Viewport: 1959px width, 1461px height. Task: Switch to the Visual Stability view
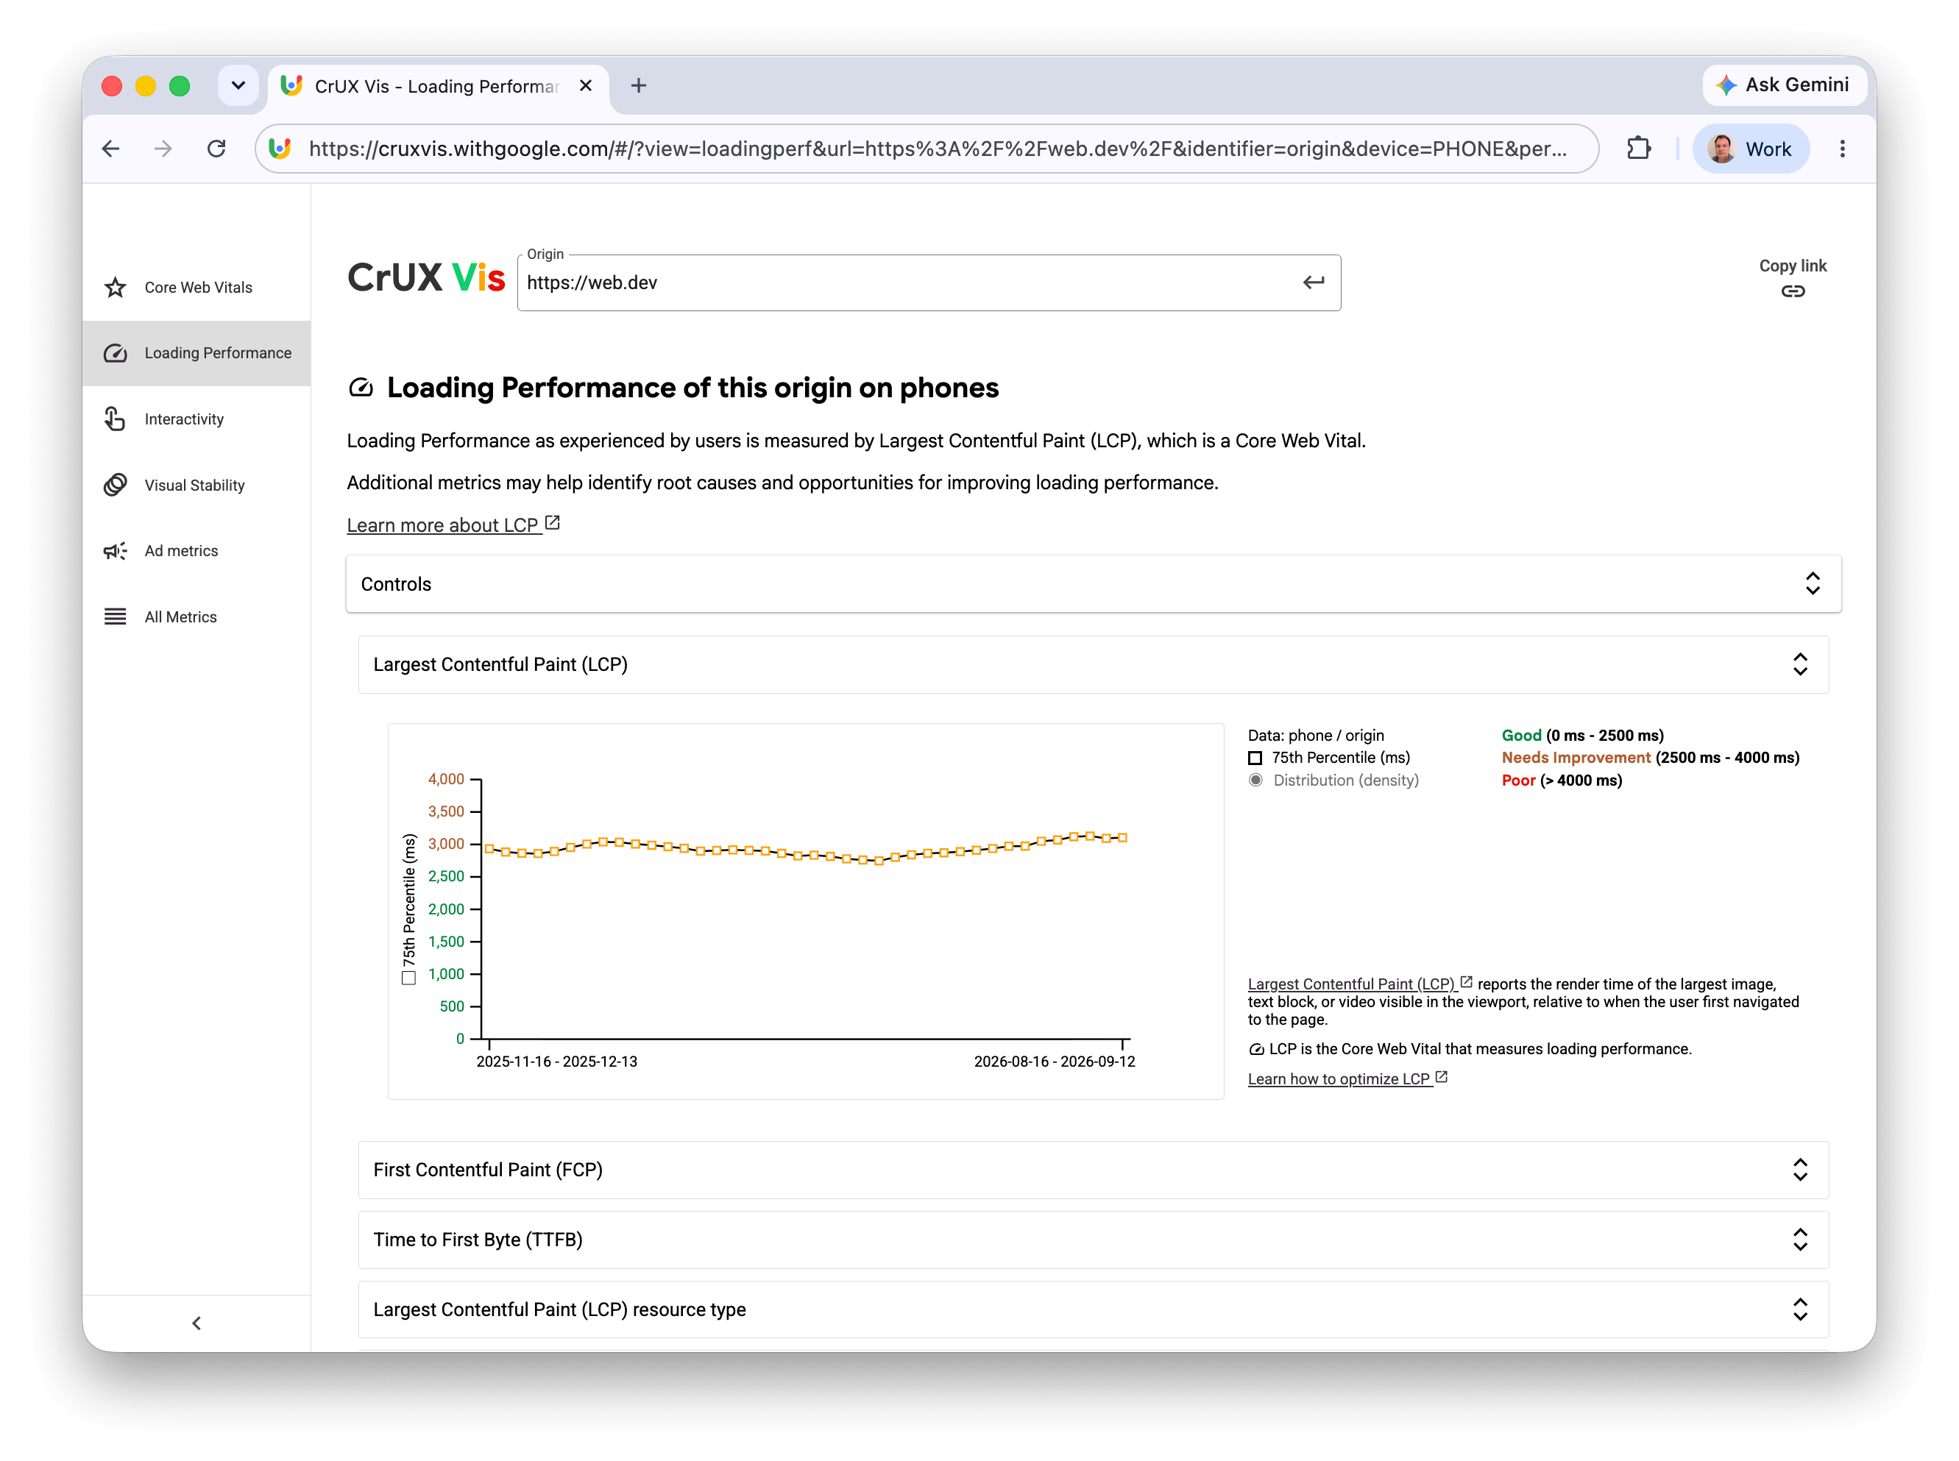tap(196, 485)
